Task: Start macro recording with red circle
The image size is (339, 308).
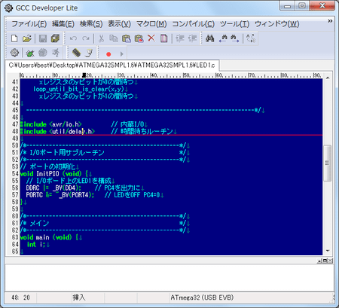Action: pyautogui.click(x=108, y=54)
